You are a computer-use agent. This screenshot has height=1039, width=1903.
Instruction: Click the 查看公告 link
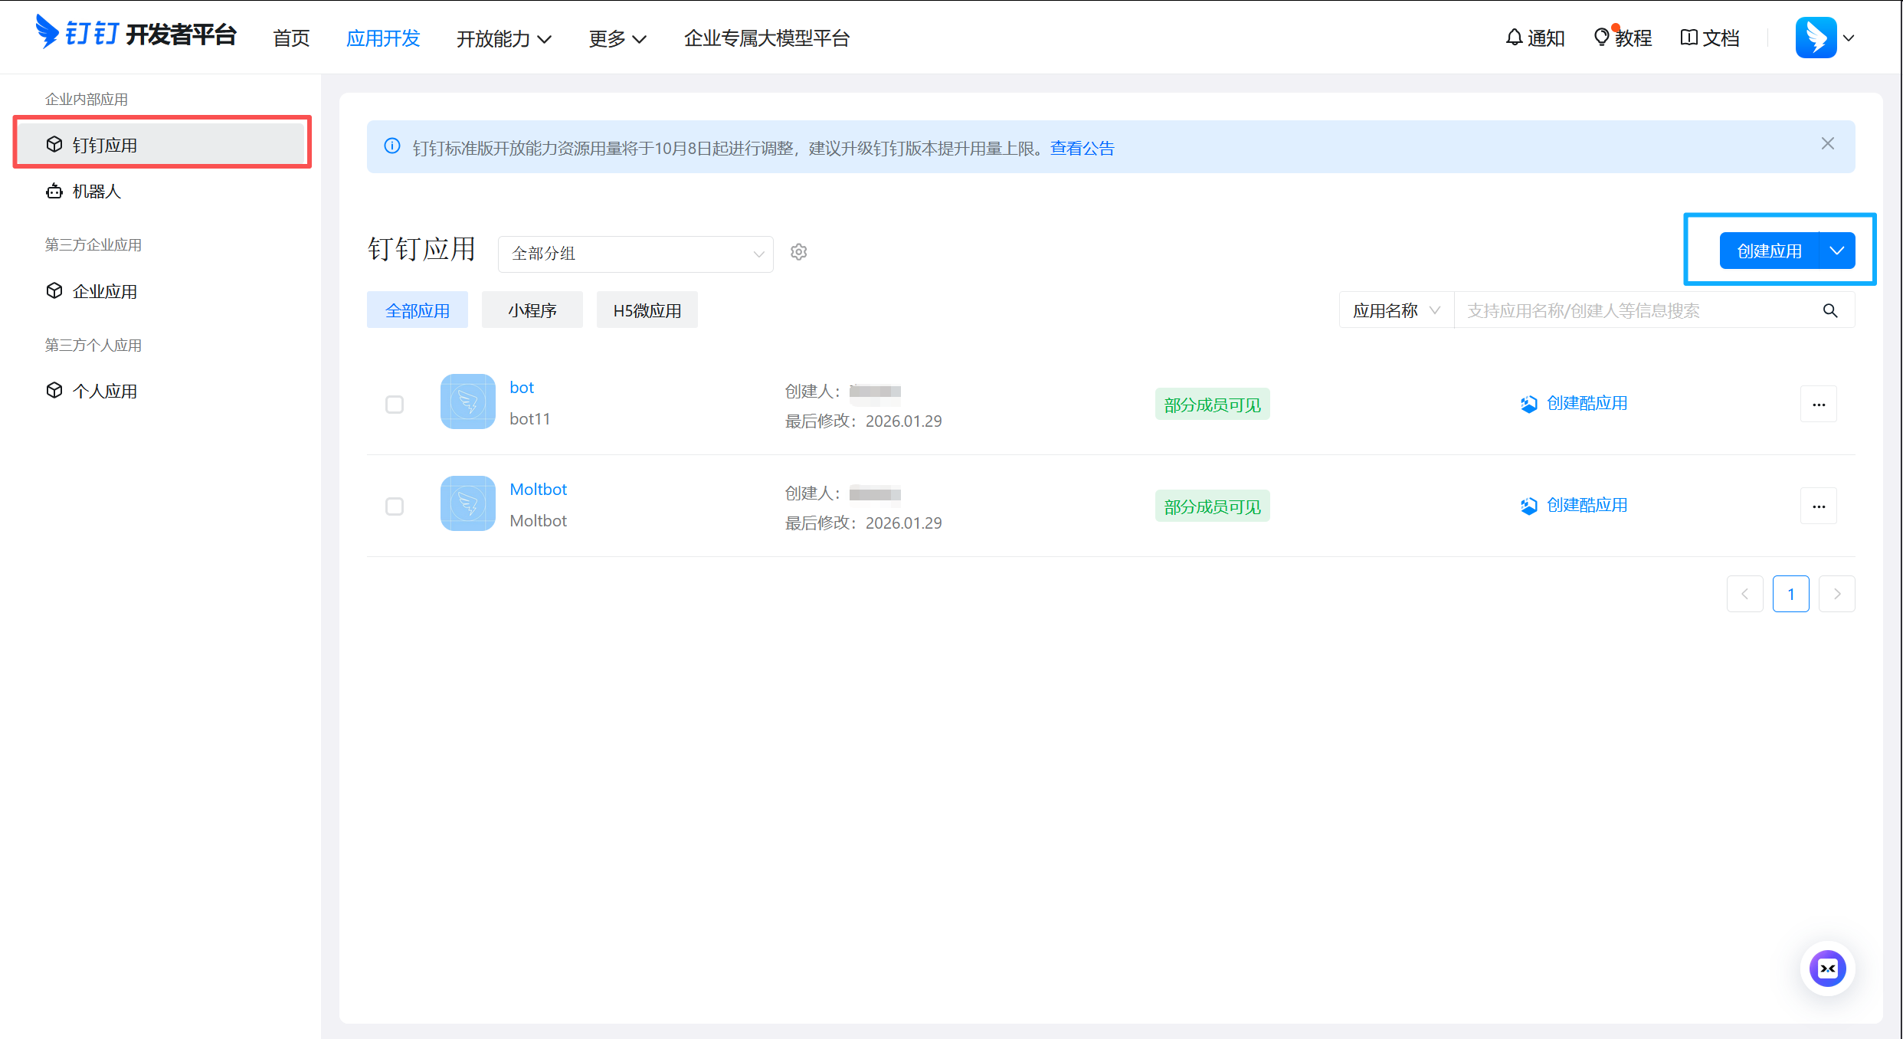(1082, 148)
